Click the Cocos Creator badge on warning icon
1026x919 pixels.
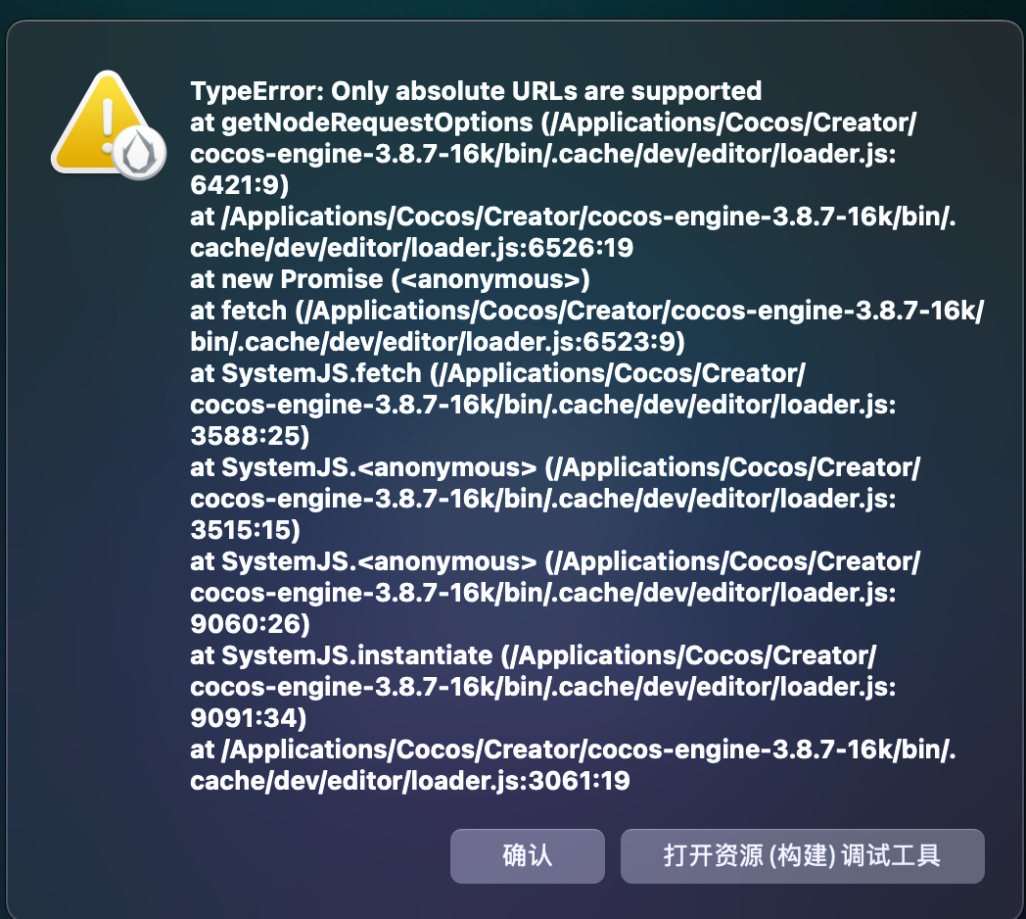(138, 155)
